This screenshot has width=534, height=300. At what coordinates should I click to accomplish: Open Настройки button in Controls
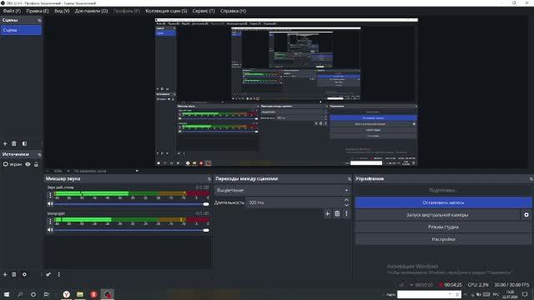coord(443,239)
